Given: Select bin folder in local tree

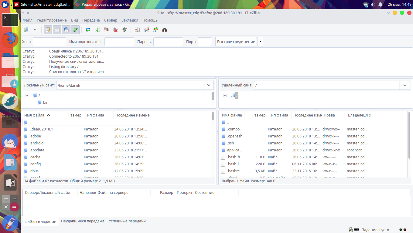Looking at the screenshot, I should coord(46,103).
